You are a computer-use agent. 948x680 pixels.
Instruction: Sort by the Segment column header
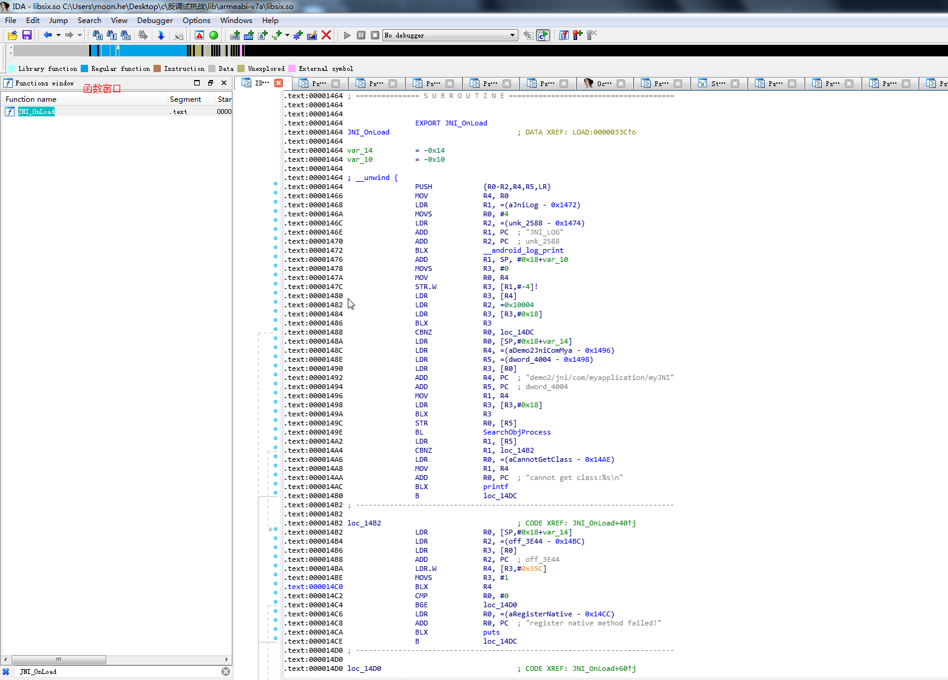[x=191, y=99]
